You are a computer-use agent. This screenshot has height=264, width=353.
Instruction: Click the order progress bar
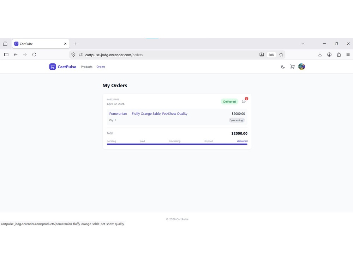coord(177,144)
